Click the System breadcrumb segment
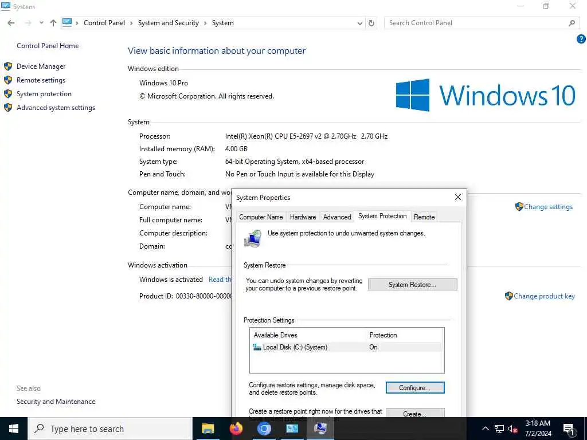This screenshot has height=440, width=587. (x=223, y=23)
